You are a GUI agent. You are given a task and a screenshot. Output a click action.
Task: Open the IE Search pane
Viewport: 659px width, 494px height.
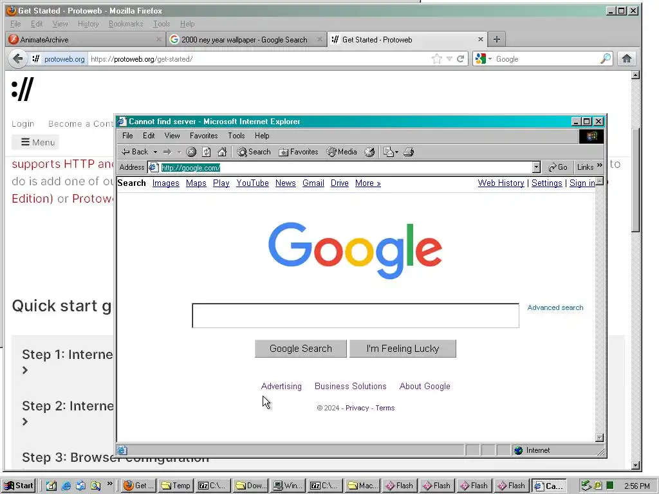pos(254,152)
